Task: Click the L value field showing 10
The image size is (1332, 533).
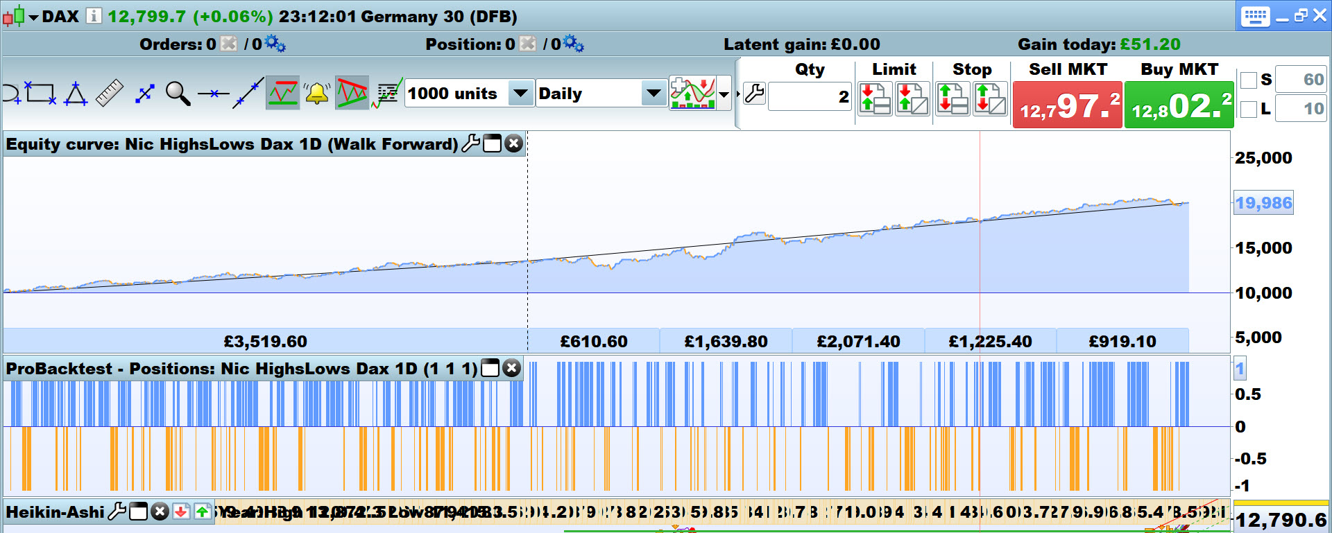Action: (x=1301, y=109)
